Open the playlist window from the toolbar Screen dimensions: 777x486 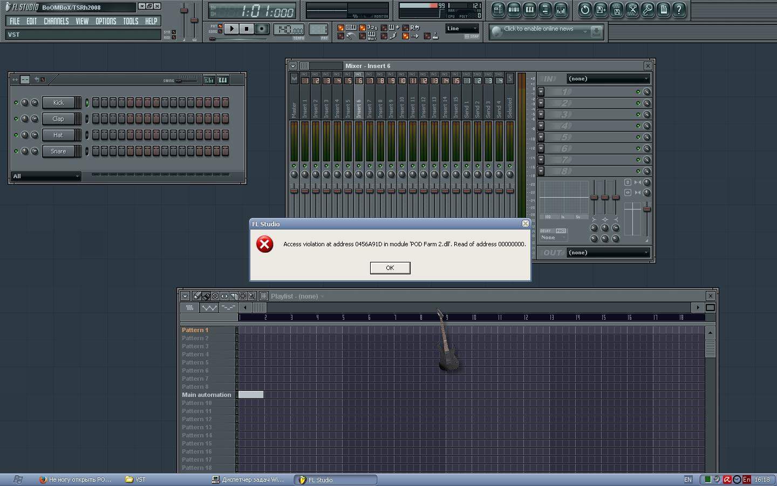tap(498, 9)
